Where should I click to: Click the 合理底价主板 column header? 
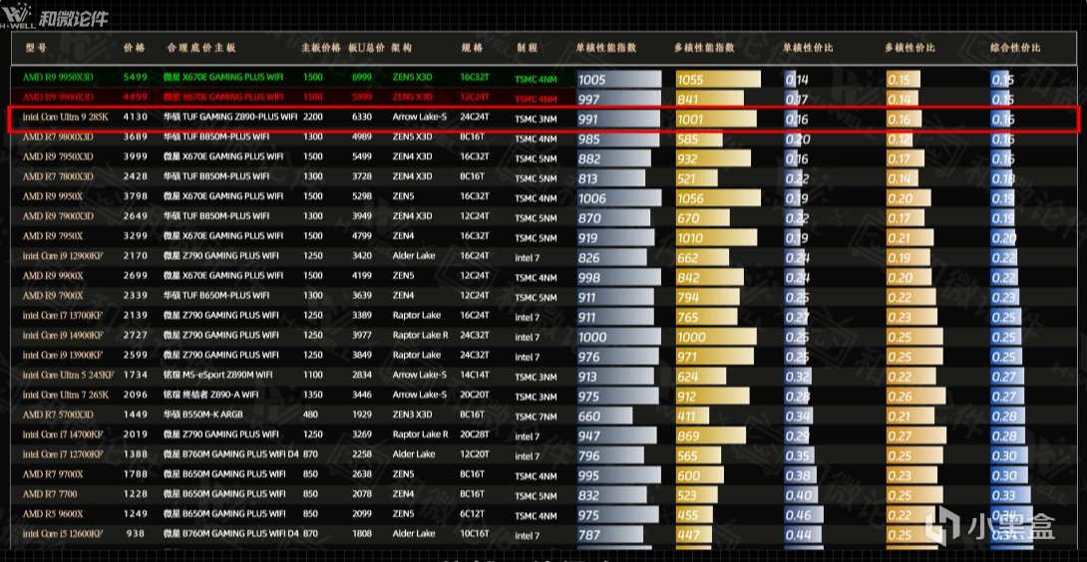201,48
